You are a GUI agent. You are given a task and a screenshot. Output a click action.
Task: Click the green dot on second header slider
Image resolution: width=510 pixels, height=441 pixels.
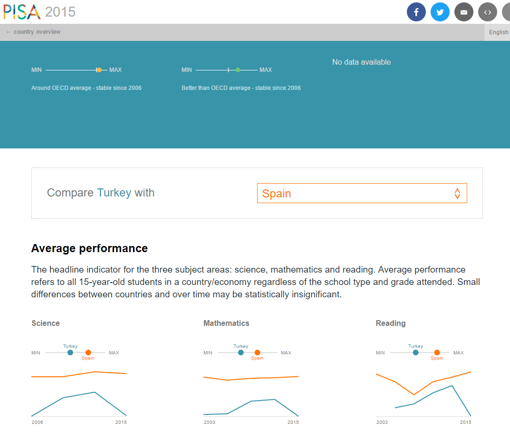(x=238, y=70)
